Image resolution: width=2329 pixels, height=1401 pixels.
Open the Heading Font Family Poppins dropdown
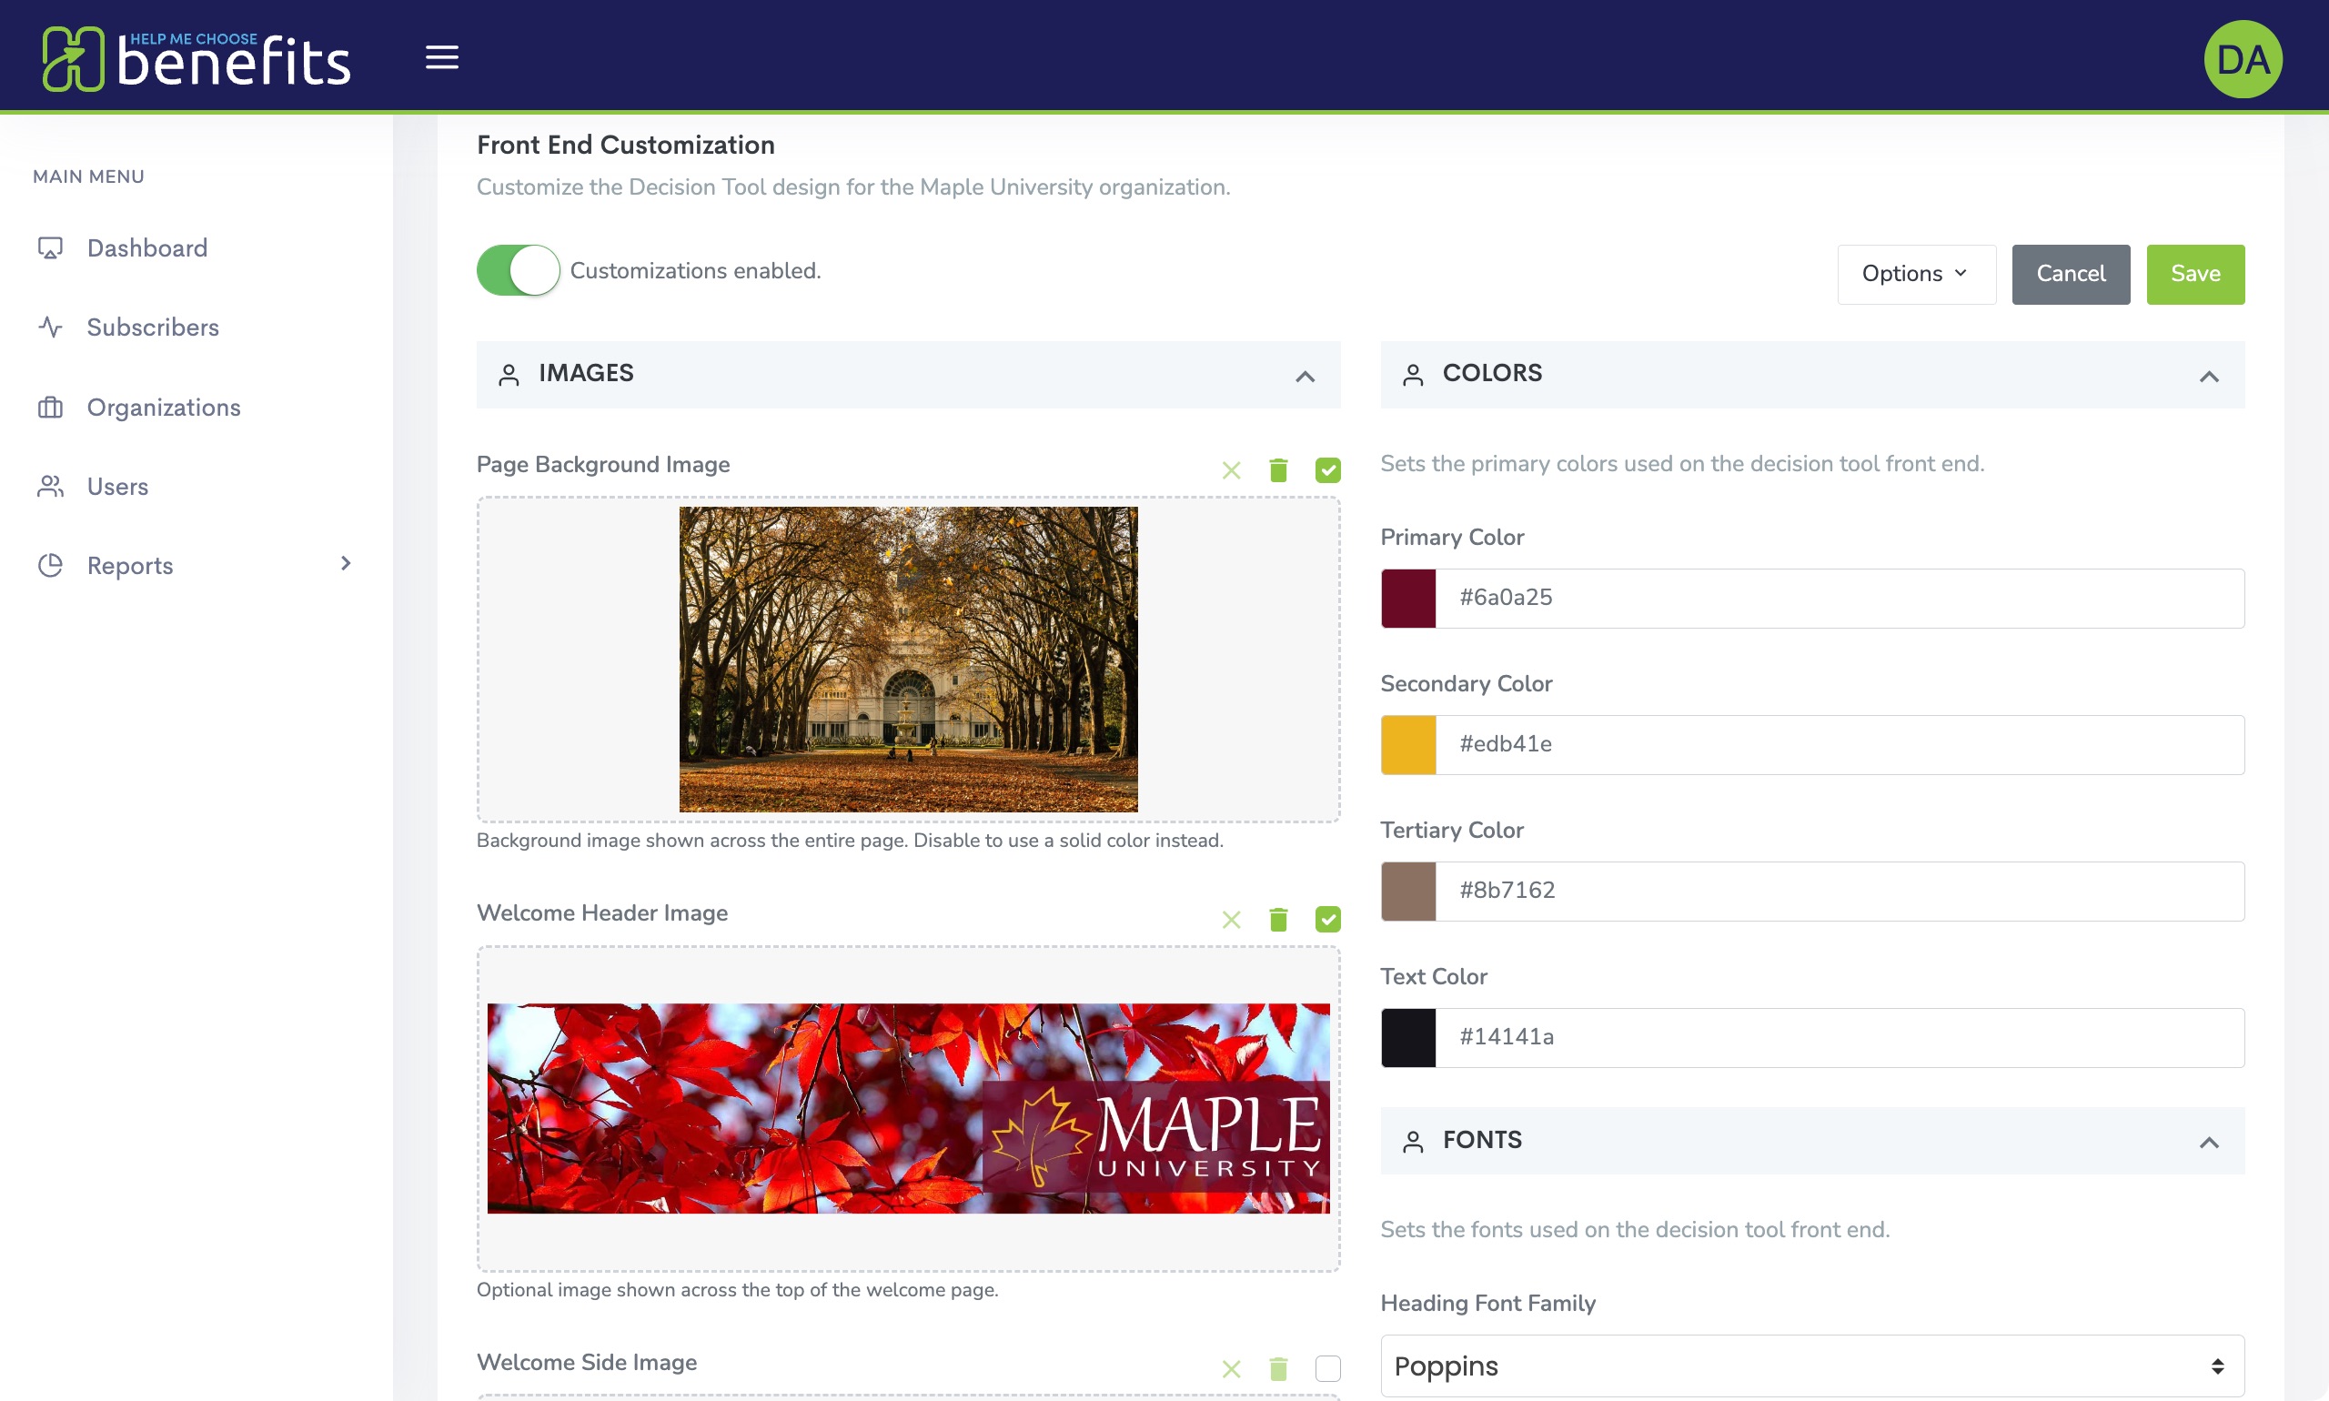click(1811, 1366)
